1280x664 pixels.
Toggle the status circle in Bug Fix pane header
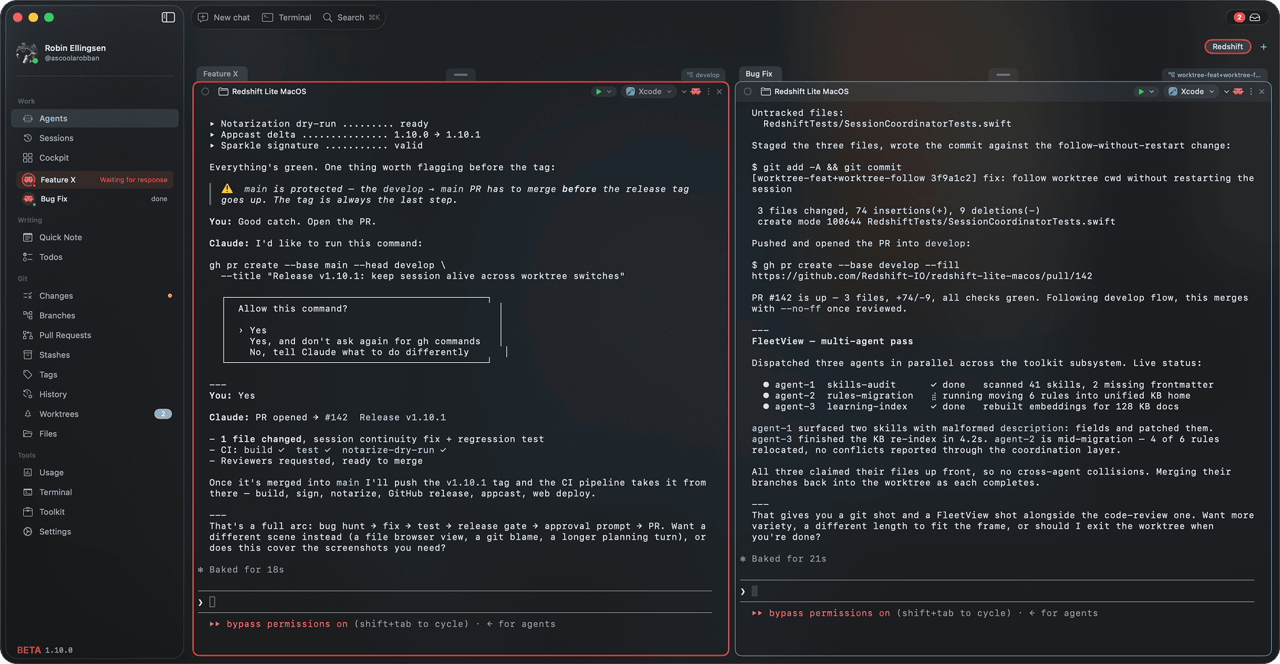pos(748,92)
